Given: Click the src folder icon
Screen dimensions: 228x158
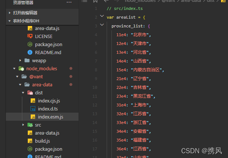Looking at the screenshot, I should pos(30,125).
